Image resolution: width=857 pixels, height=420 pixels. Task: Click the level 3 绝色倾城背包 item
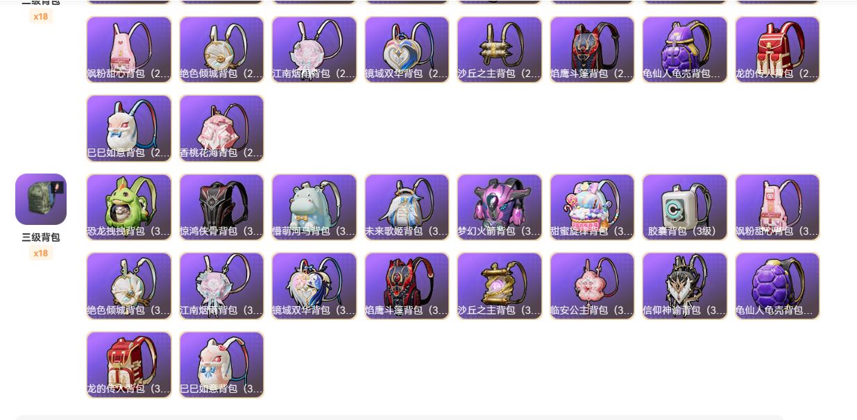click(x=129, y=286)
